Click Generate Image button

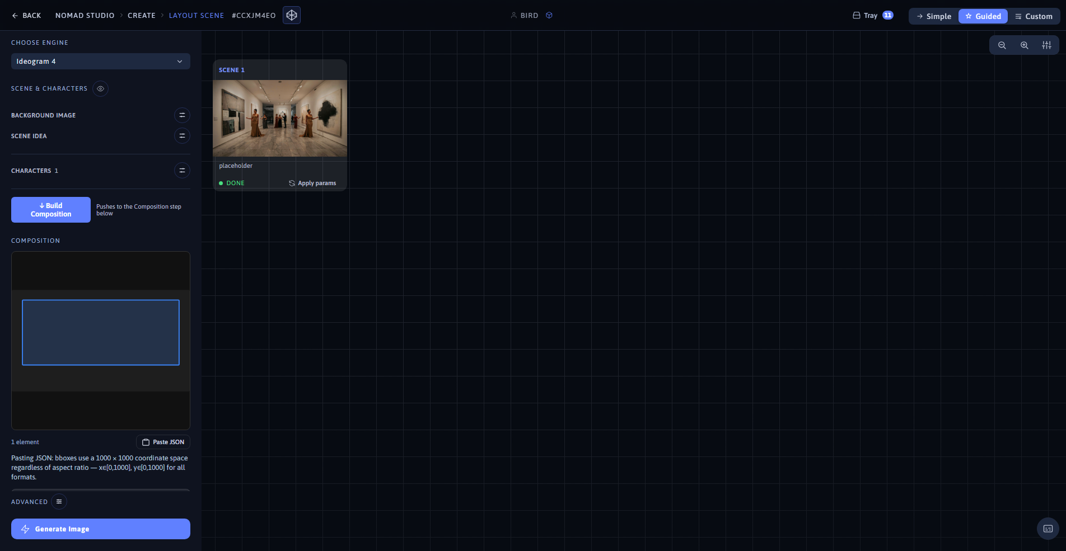click(101, 529)
